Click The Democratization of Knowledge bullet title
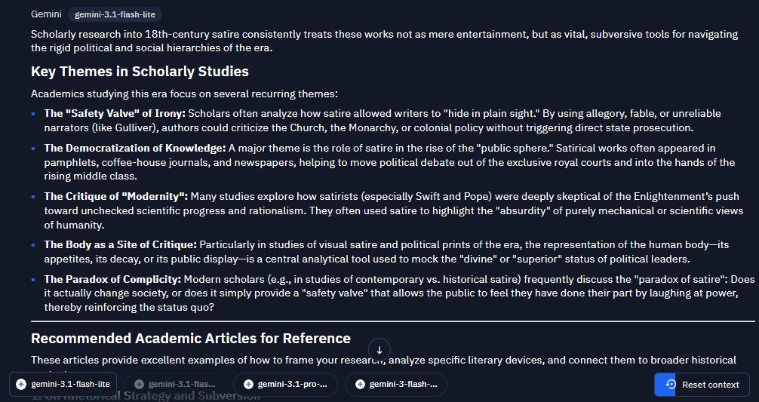Viewport: 759px width, 402px height. coord(135,148)
